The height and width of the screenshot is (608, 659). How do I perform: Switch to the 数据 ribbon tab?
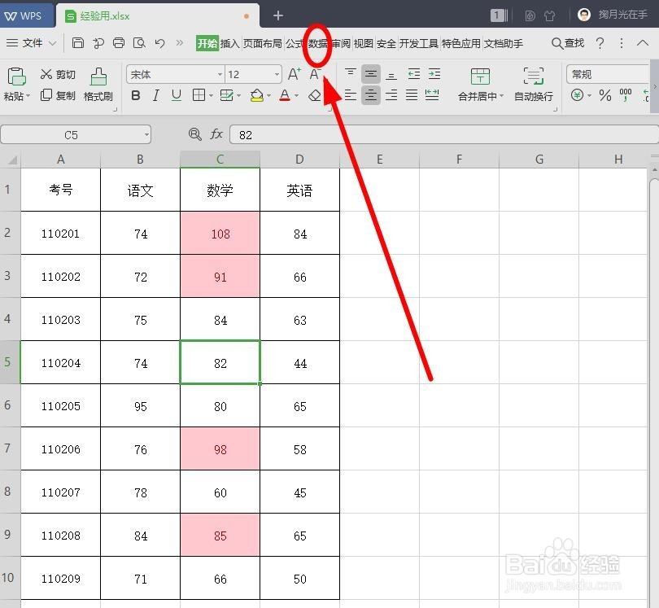316,43
